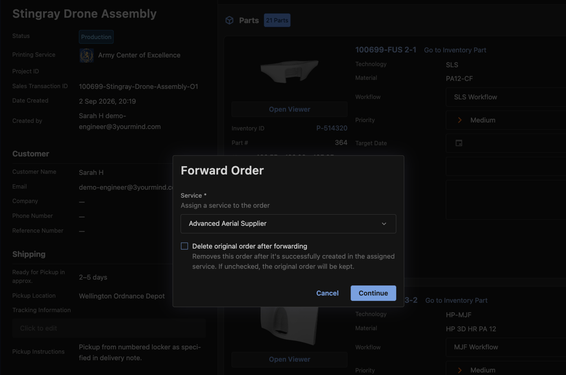Click Cancel in Forward Order dialog
Viewport: 566px width, 375px height.
click(327, 293)
